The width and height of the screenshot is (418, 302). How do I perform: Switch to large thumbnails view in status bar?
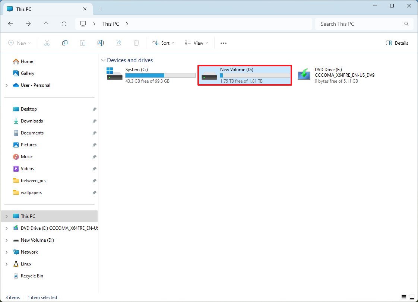(x=411, y=297)
